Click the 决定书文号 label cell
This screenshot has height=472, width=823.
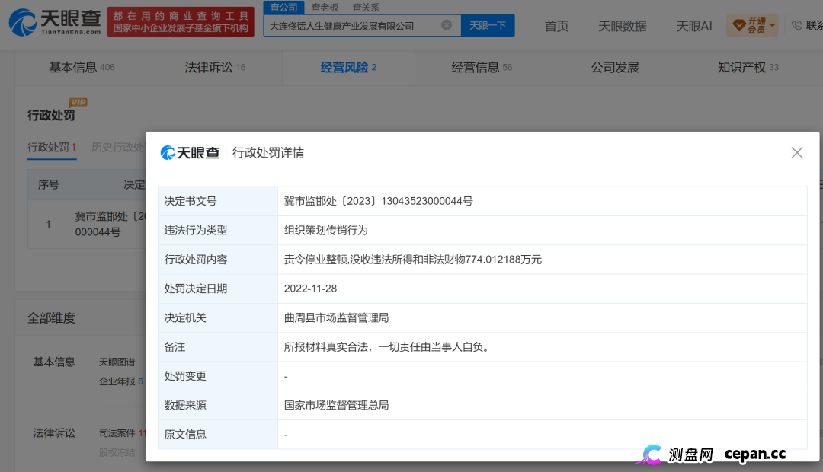click(217, 202)
